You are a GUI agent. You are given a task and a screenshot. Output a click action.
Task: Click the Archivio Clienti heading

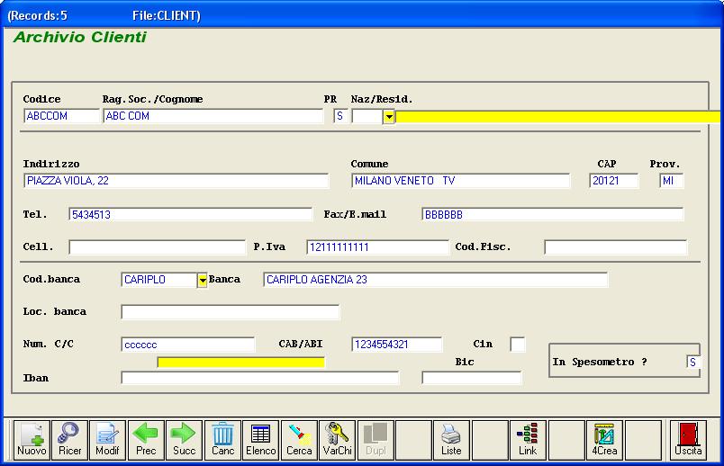80,37
